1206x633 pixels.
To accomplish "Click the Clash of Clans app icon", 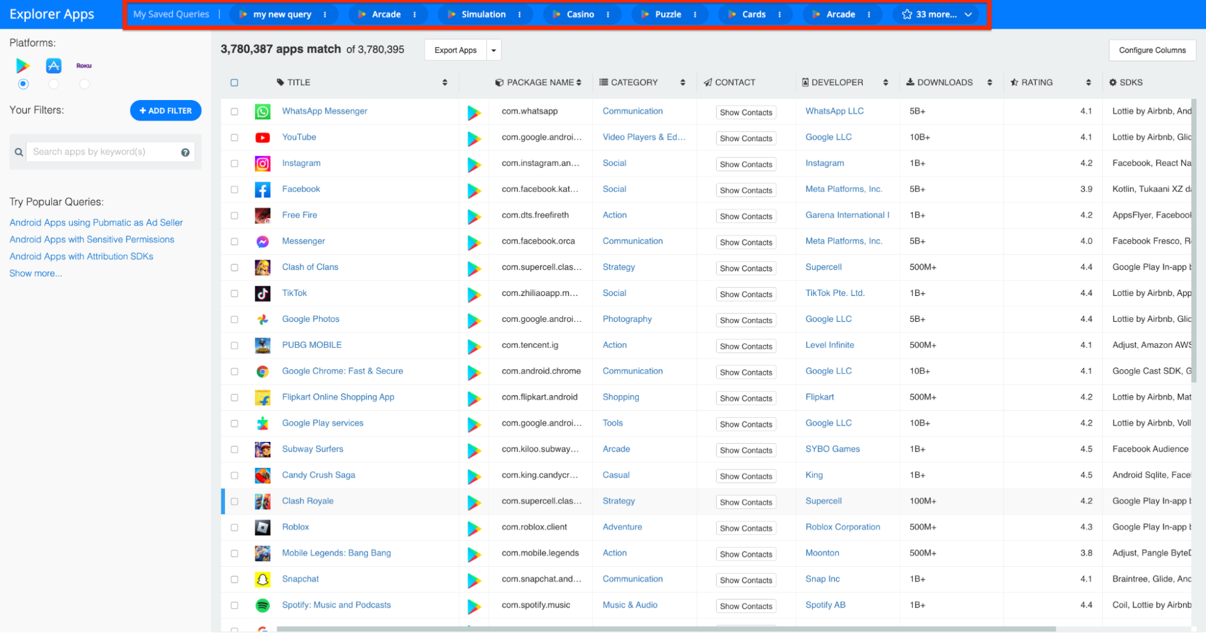I will (262, 267).
